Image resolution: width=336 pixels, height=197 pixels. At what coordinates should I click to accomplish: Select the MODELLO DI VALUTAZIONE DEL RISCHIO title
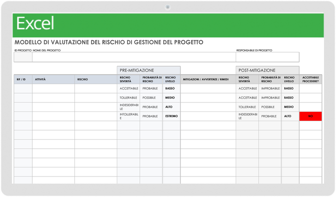click(109, 42)
